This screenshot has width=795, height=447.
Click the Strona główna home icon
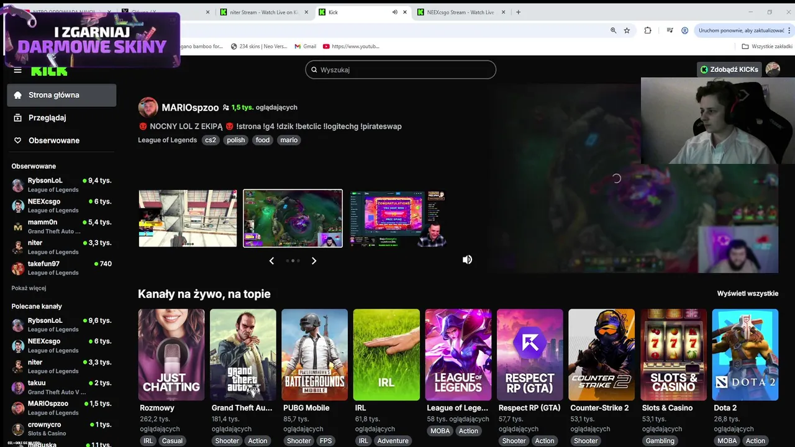17,95
